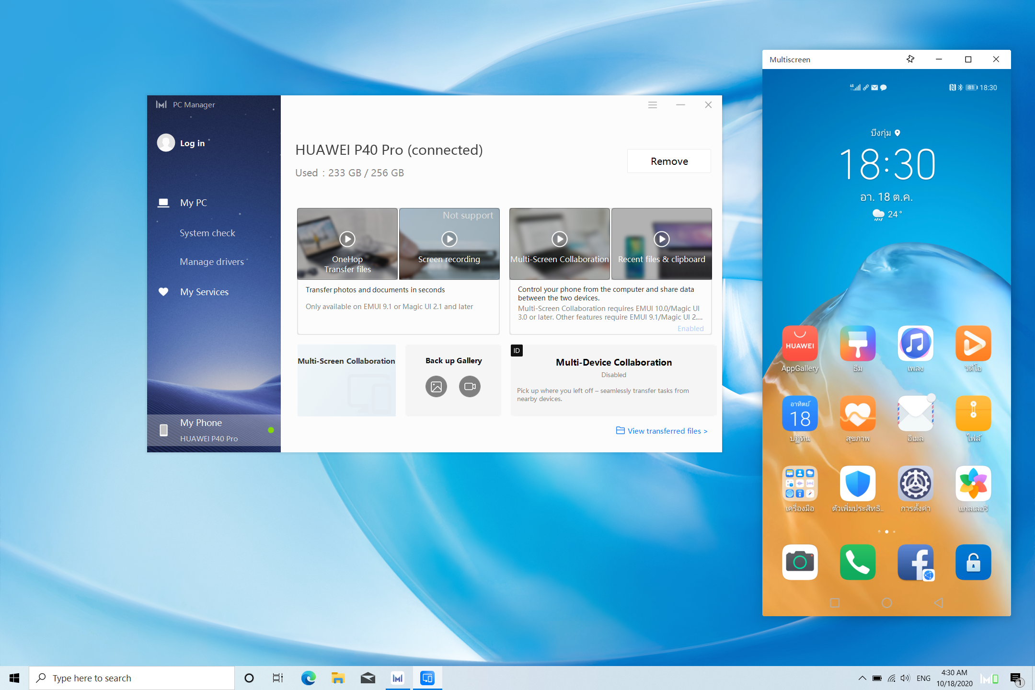This screenshot has height=690, width=1035.
Task: Open the Optimizer shield app
Action: tap(858, 483)
